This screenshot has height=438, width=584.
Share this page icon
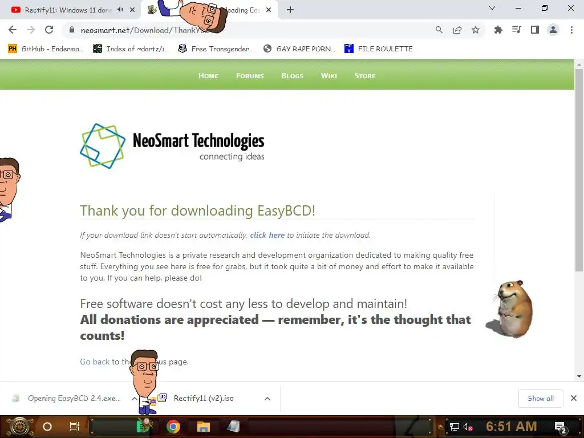[x=457, y=30]
